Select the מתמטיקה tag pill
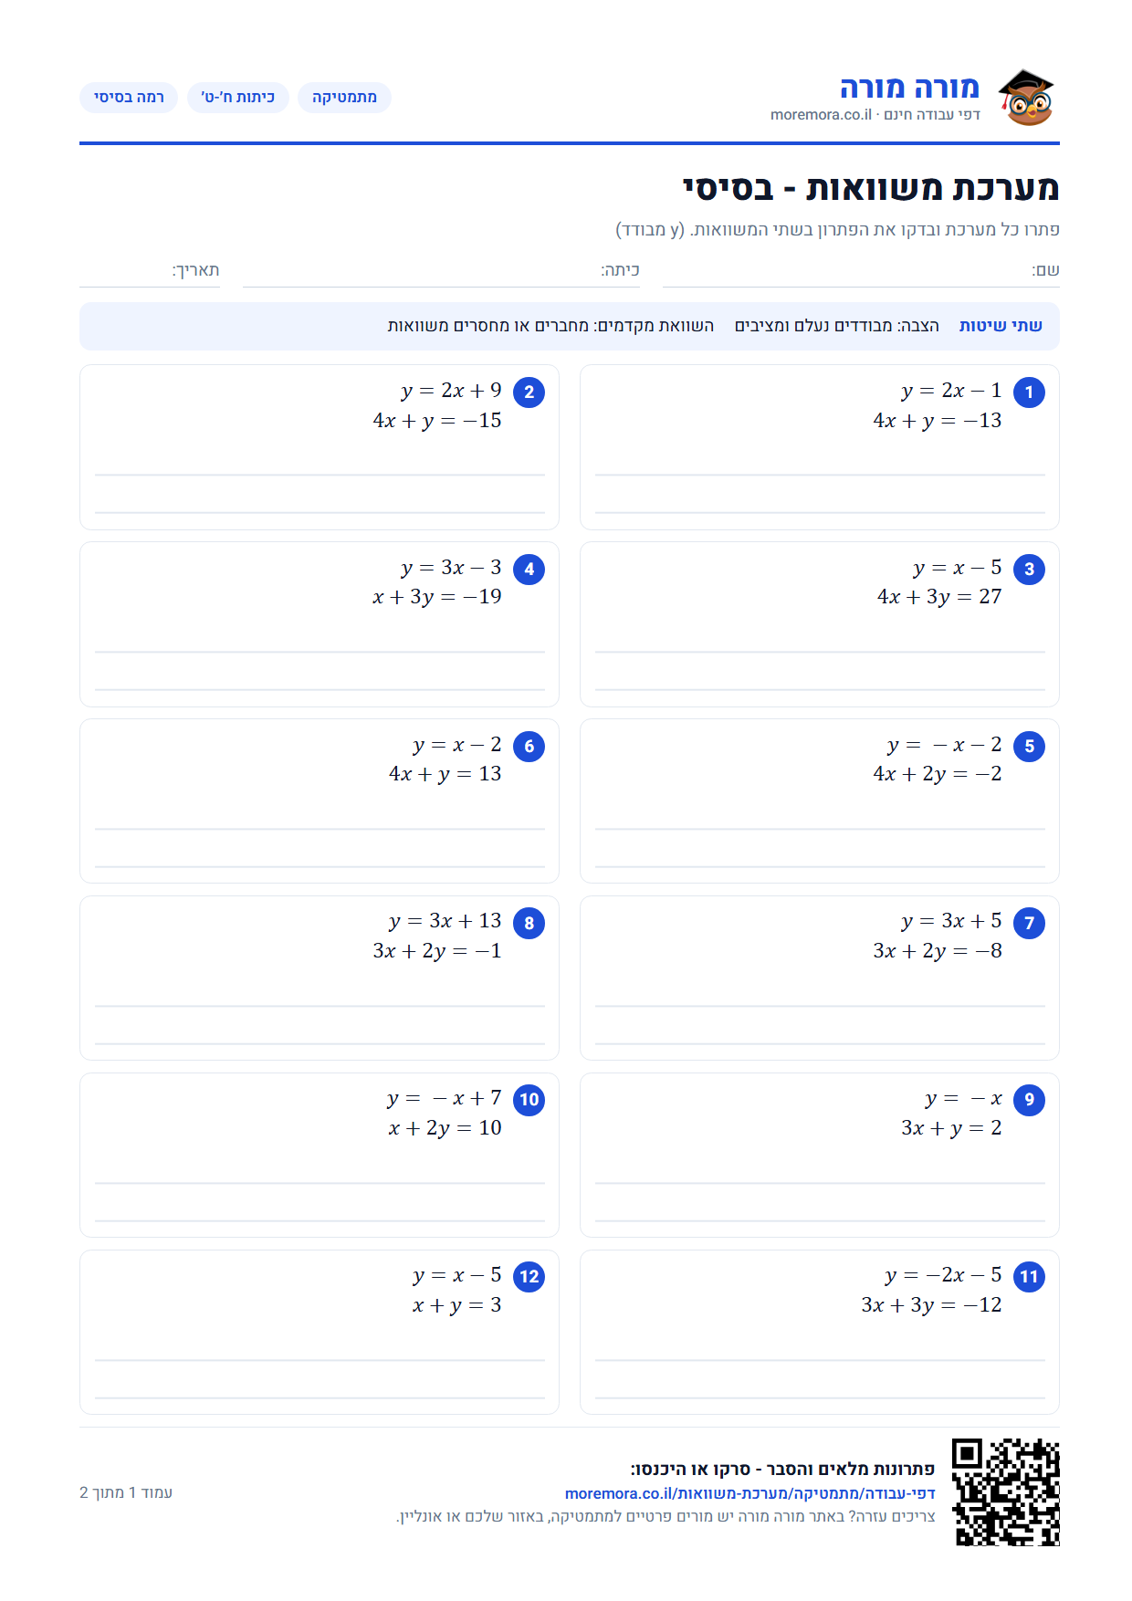Screen dimensions: 1132x1601 344,98
